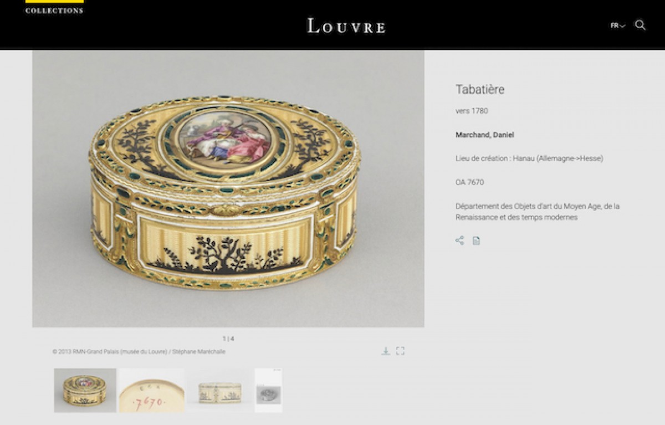Open the document notice icon beside share
This screenshot has height=425, width=665.
tap(476, 240)
